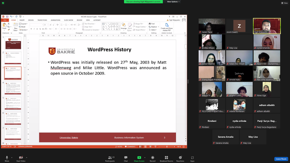Adjust the zoom slider in status bar

click(x=167, y=147)
